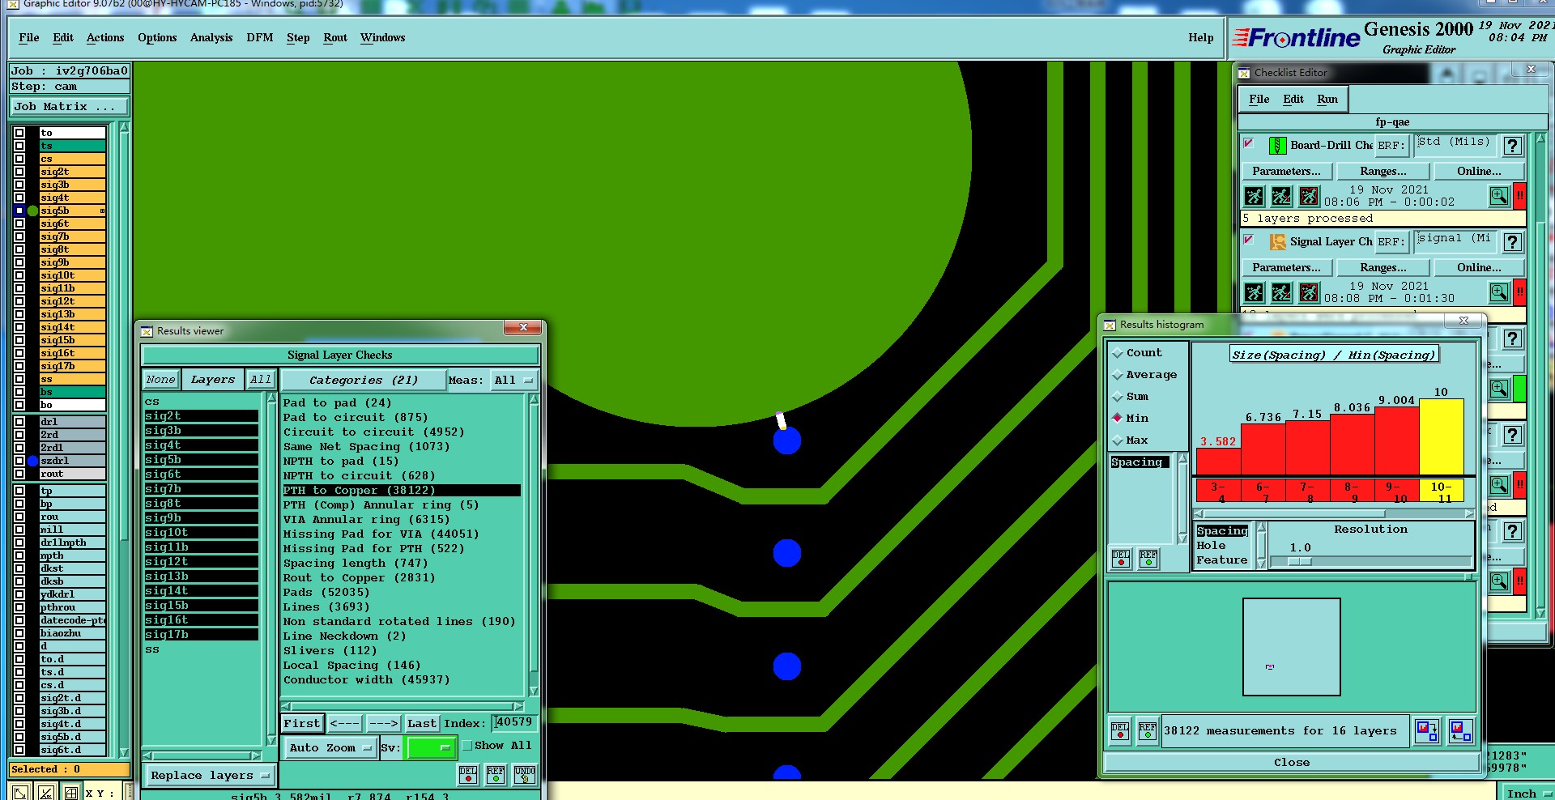This screenshot has height=800, width=1555.
Task: Open help for Board-Drill Check
Action: (x=1512, y=146)
